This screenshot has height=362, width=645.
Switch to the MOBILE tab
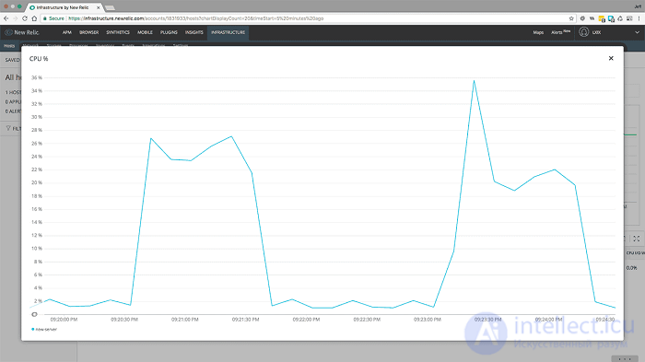(145, 32)
